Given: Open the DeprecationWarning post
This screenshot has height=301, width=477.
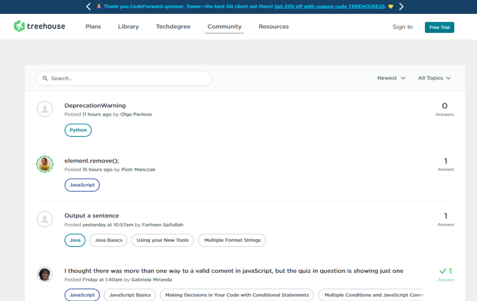Looking at the screenshot, I should click(95, 105).
